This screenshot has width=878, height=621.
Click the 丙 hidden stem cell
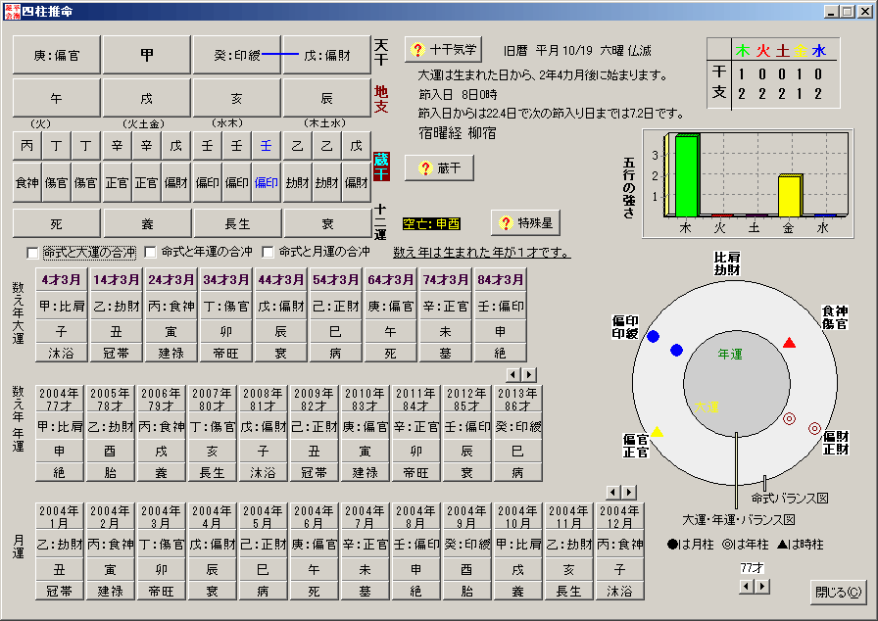tap(26, 146)
